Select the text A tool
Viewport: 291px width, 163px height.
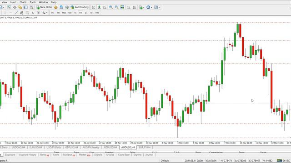click(x=33, y=13)
